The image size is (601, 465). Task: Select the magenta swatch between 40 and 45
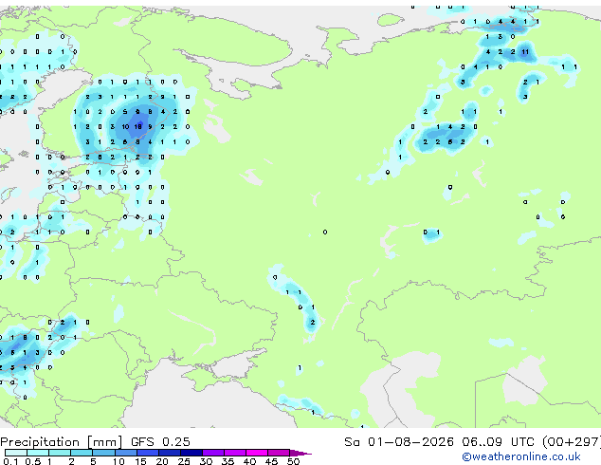tap(257, 453)
